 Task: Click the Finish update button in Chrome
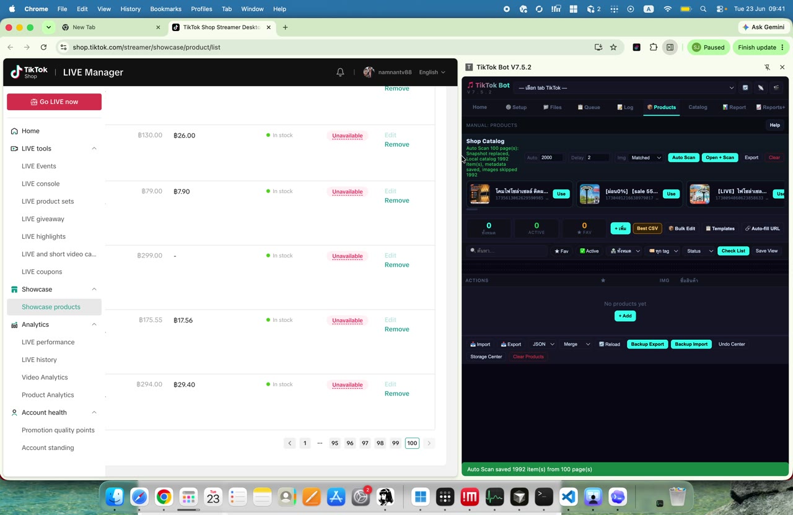[x=761, y=47]
